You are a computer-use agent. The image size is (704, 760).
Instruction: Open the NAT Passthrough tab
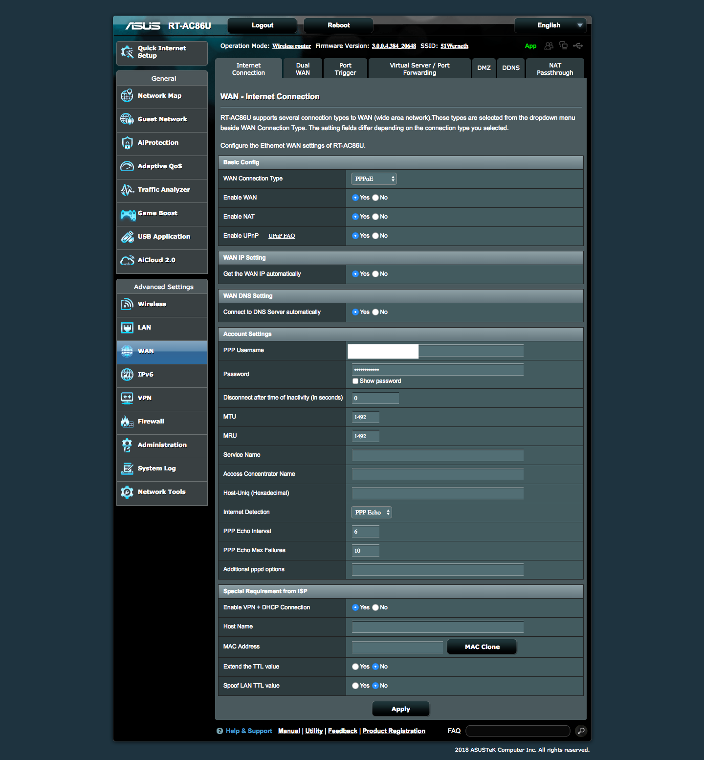[554, 69]
